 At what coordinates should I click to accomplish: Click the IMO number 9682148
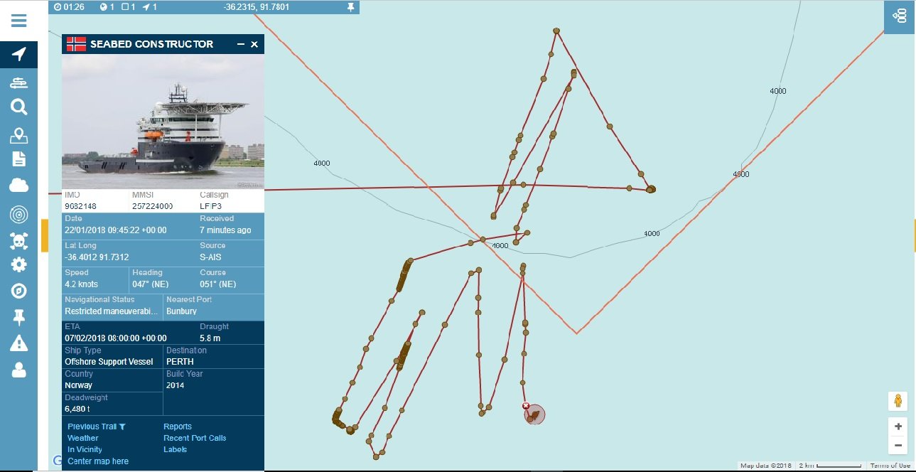(x=80, y=206)
